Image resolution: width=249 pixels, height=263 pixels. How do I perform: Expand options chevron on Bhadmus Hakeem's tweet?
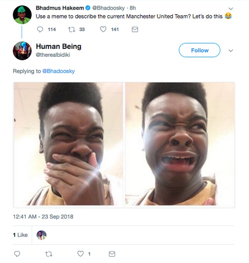(x=231, y=8)
